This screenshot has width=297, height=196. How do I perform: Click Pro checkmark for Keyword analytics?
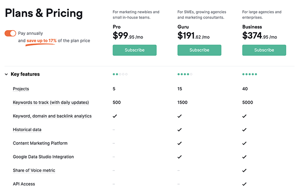115,116
